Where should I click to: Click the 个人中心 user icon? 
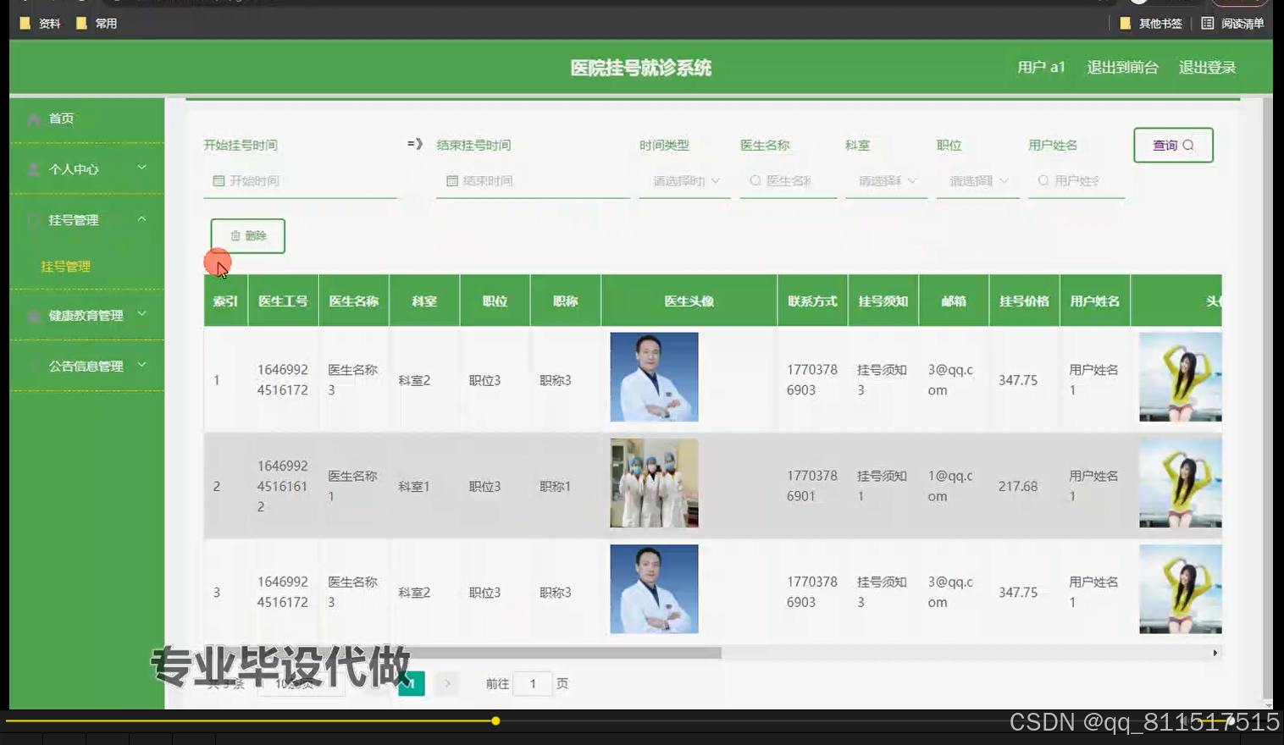tap(33, 169)
